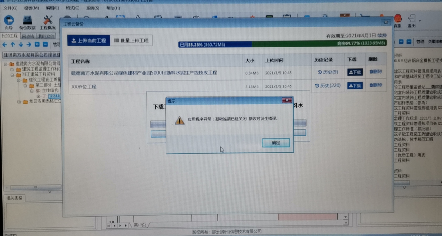Open the 工程概况 project overview tool
Image resolution: width=442 pixels, height=236 pixels.
48,22
